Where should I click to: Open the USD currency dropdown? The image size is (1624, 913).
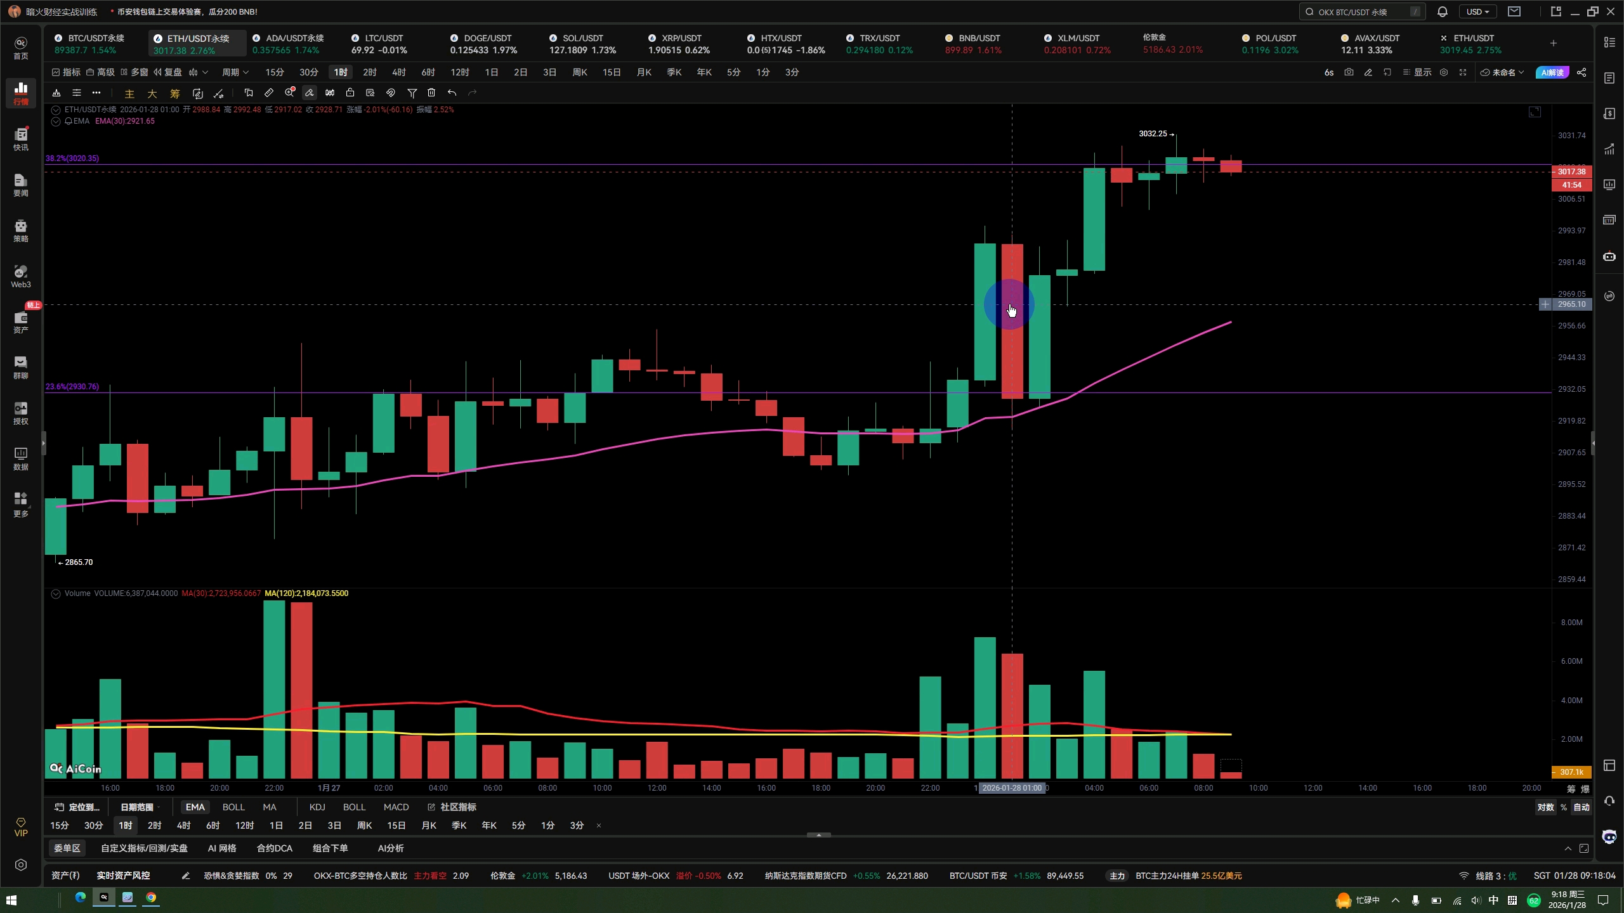click(x=1477, y=11)
